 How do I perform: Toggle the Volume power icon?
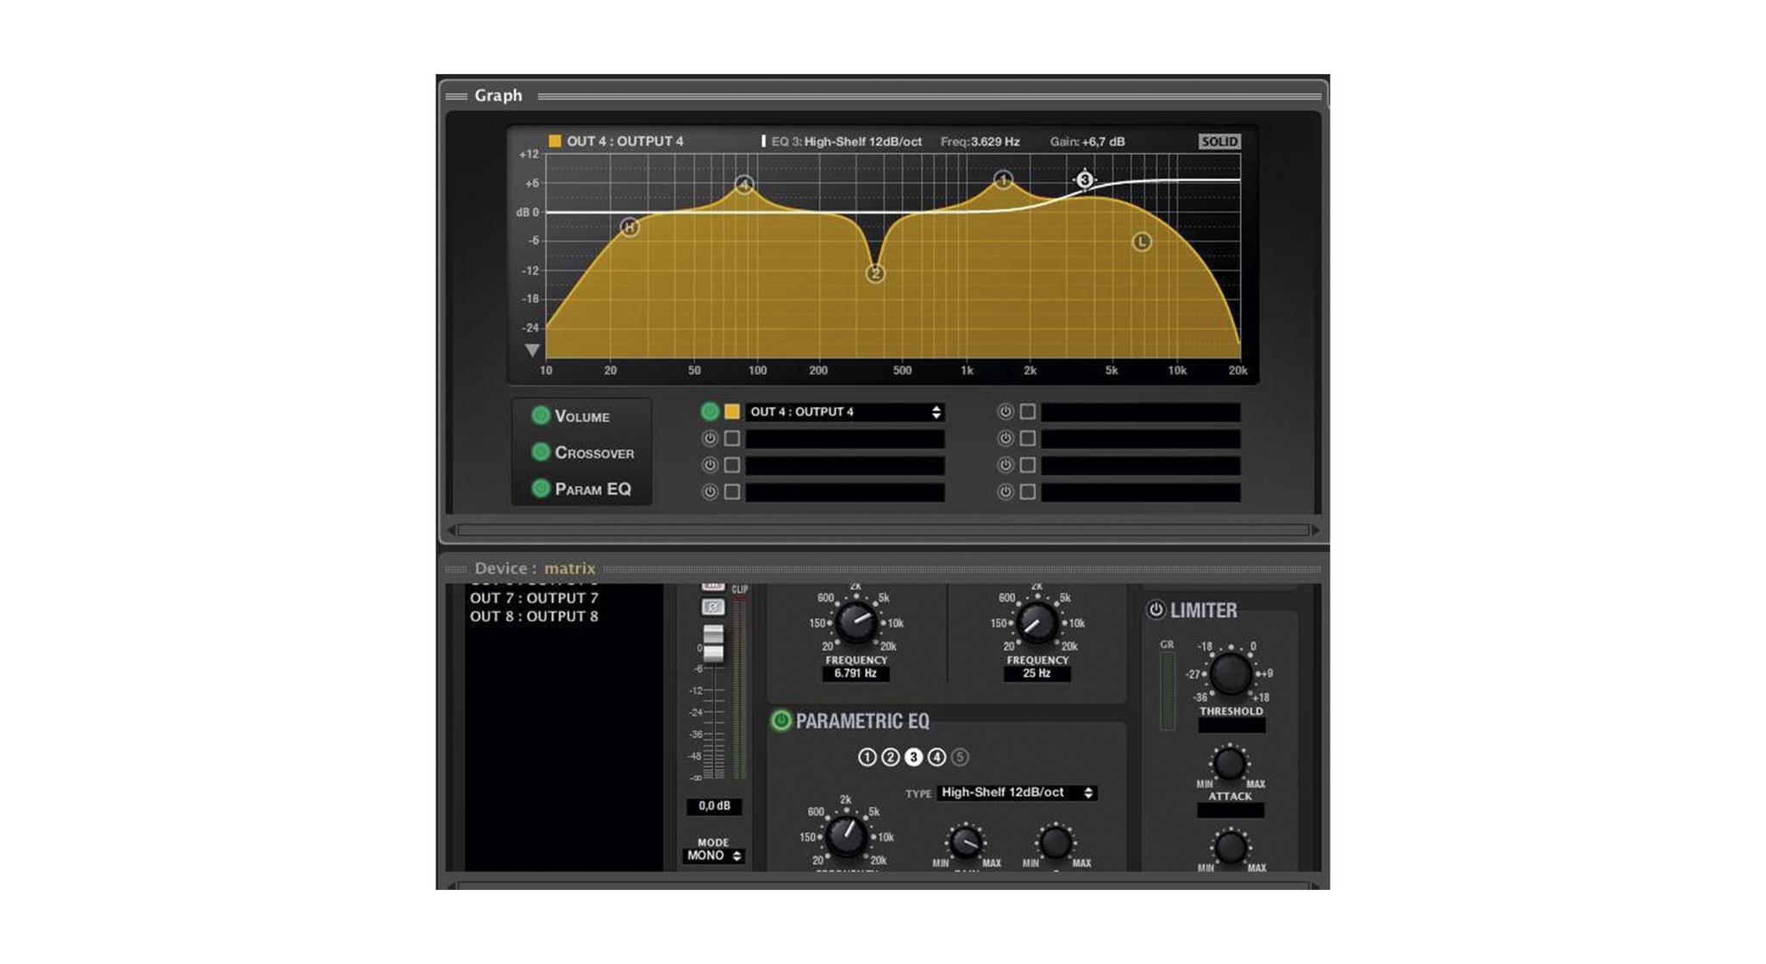(541, 413)
